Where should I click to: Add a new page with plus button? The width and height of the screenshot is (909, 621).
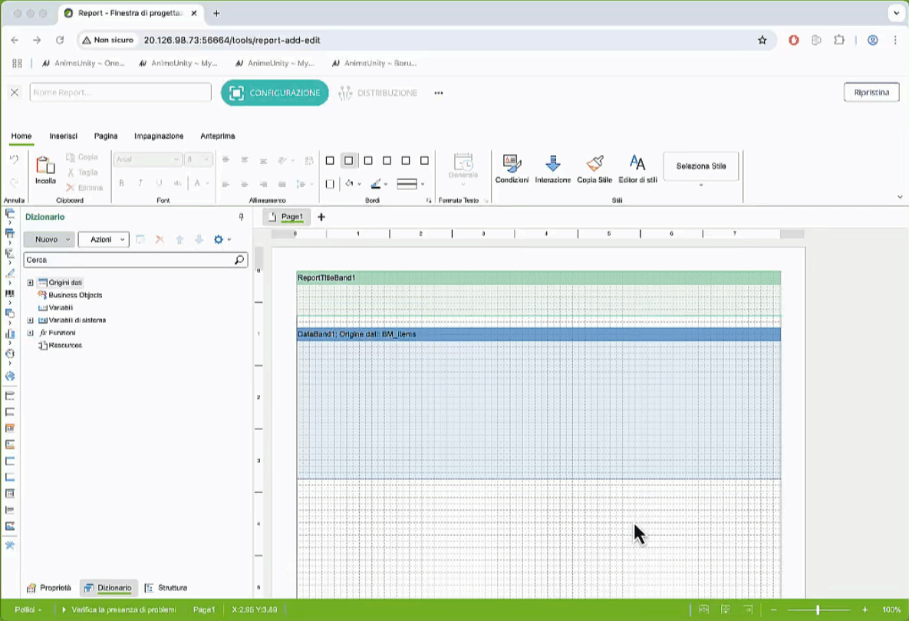321,217
